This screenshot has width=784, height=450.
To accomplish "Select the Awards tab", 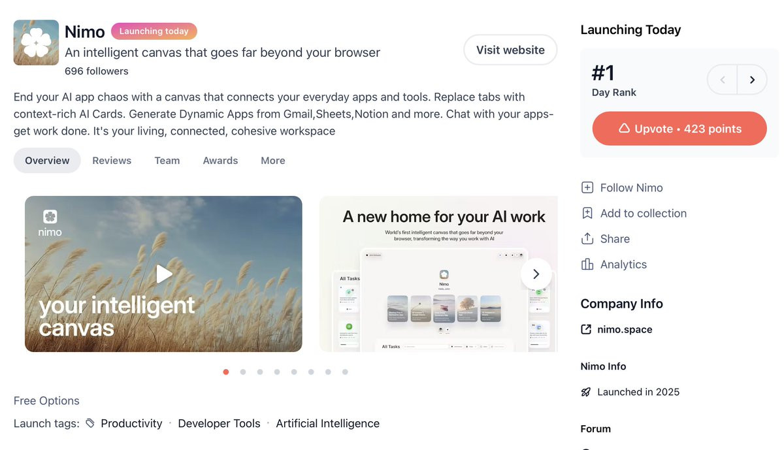I will pyautogui.click(x=220, y=161).
